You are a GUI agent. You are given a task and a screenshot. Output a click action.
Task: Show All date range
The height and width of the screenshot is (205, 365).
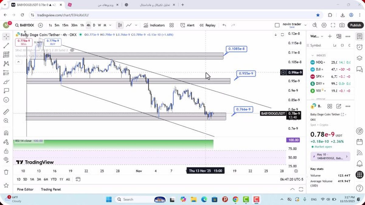68,179
